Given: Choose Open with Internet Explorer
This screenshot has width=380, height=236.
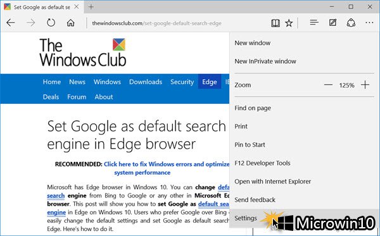Looking at the screenshot, I should tap(272, 182).
